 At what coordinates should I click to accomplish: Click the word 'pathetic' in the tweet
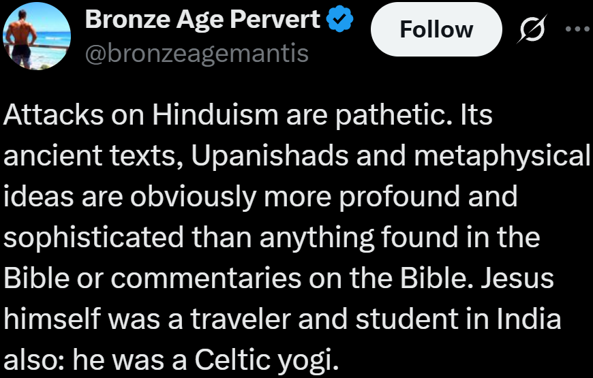[395, 115]
